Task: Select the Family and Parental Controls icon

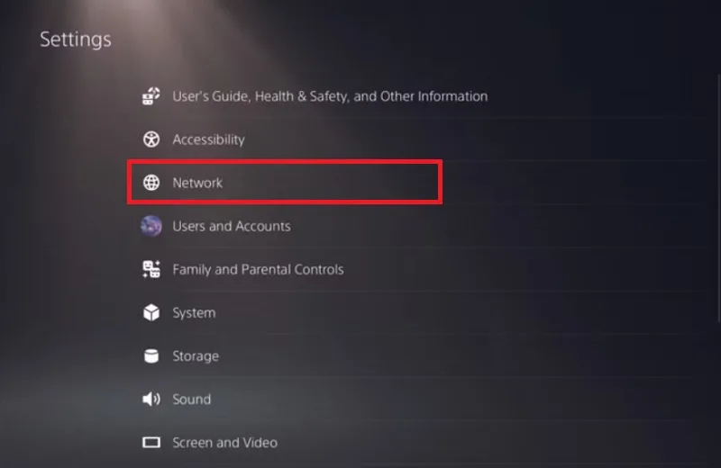Action: (151, 269)
